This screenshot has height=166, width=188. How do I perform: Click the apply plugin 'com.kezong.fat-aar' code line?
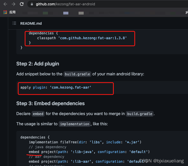(56, 88)
